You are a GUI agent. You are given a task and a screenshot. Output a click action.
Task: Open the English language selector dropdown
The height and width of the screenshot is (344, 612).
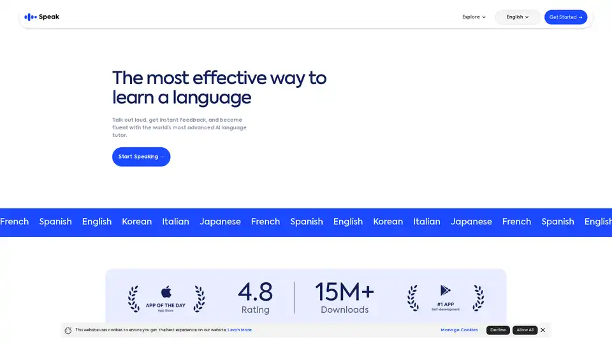pyautogui.click(x=518, y=17)
